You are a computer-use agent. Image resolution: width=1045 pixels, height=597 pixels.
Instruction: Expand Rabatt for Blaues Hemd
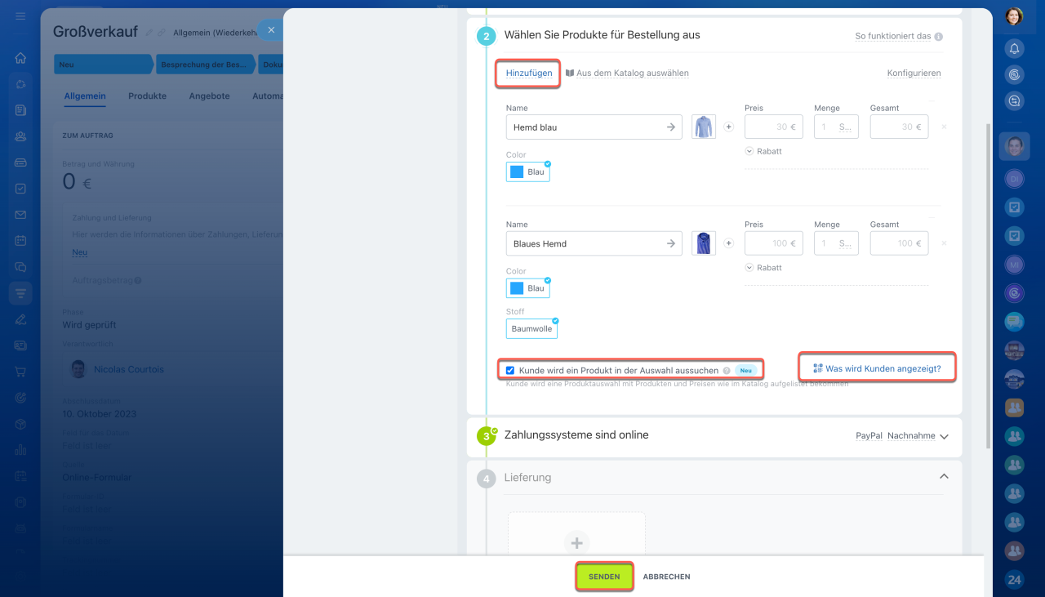(763, 268)
